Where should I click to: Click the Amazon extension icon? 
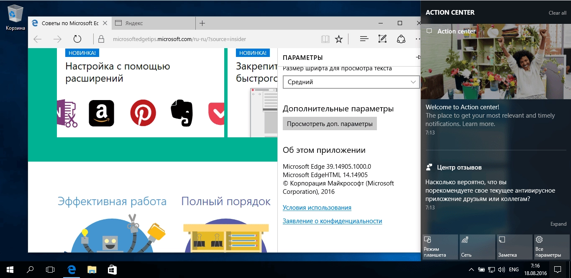pos(101,113)
